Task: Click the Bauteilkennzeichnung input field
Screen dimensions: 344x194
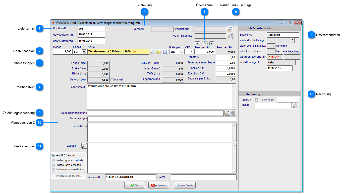Action: tap(155, 113)
